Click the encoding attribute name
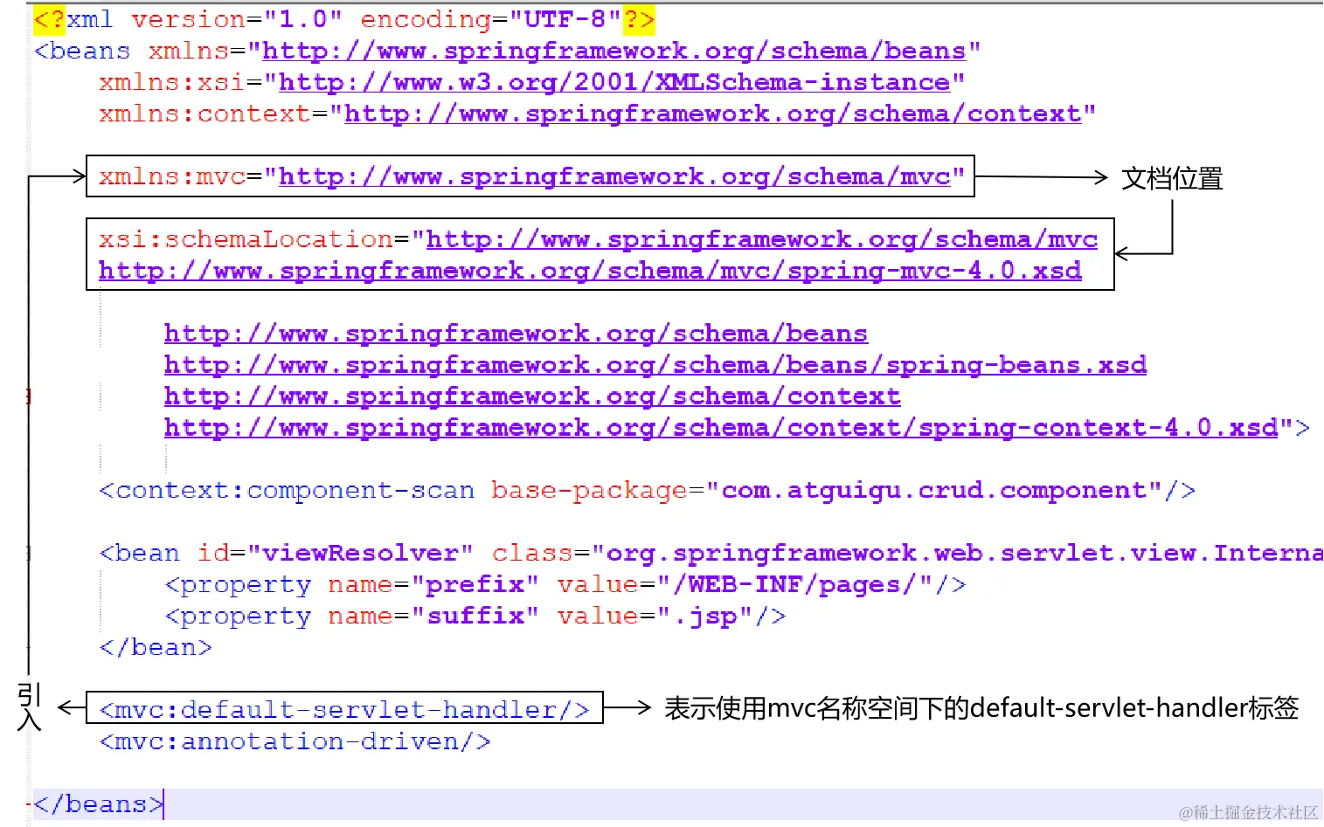Viewport: 1324px width, 827px height. click(x=426, y=20)
